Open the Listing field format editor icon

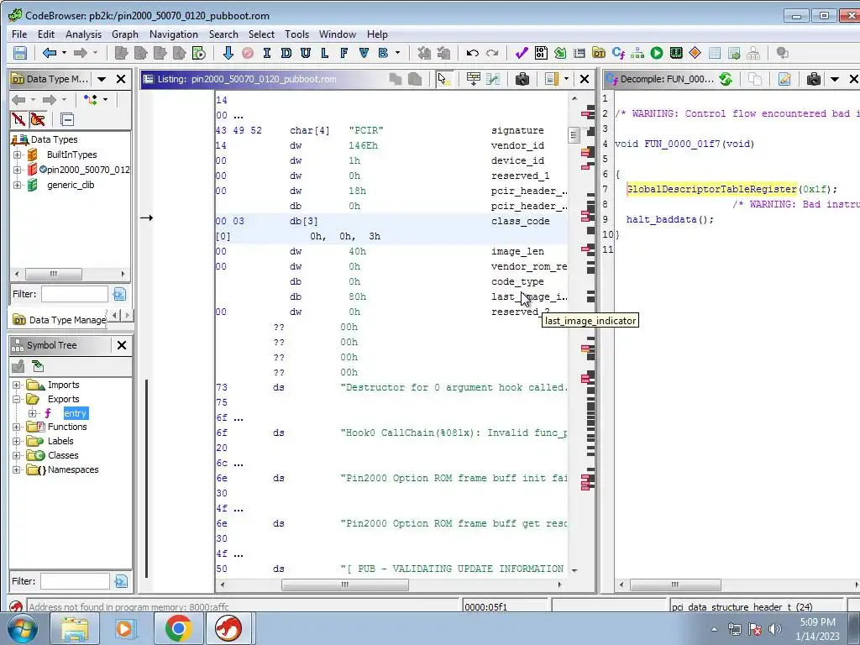(473, 79)
